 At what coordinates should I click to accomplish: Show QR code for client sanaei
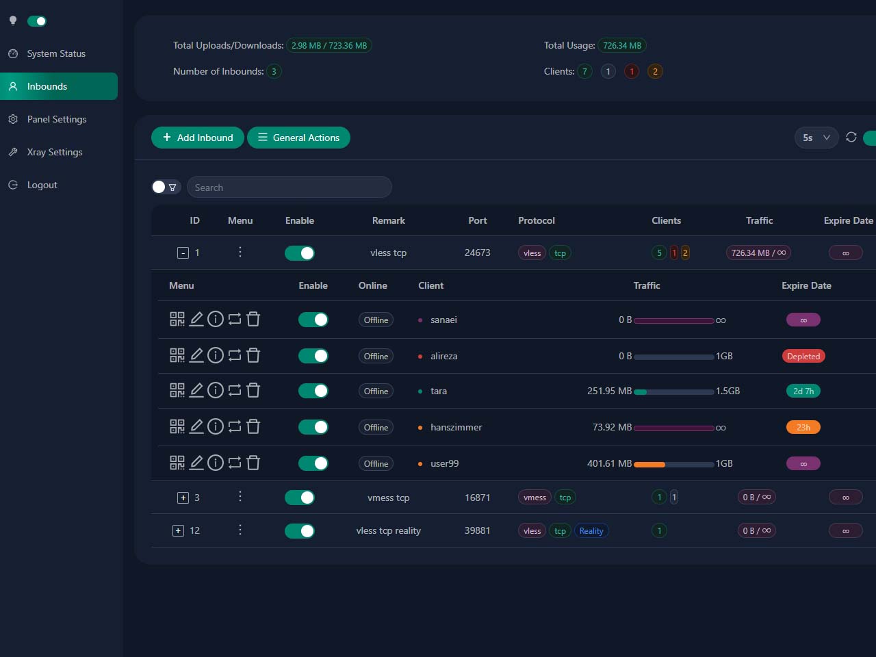pos(177,319)
